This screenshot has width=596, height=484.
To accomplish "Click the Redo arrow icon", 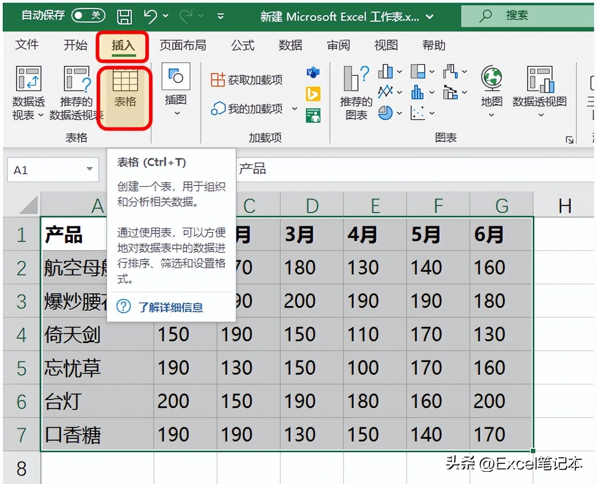I will point(186,16).
